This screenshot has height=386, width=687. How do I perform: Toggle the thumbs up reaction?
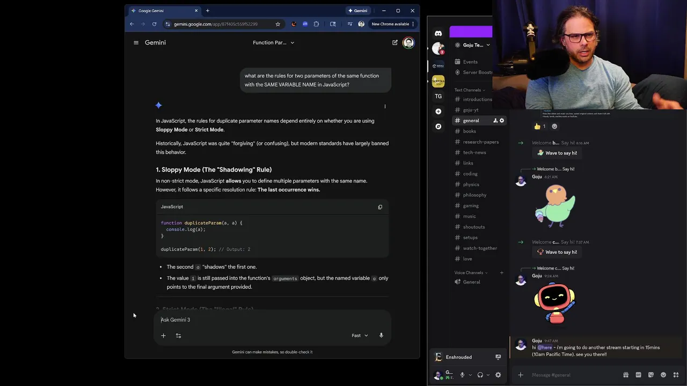pyautogui.click(x=539, y=127)
